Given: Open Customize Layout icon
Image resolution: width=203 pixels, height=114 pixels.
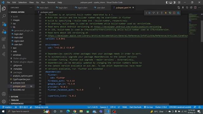Looking at the screenshot, I should point(179,2).
